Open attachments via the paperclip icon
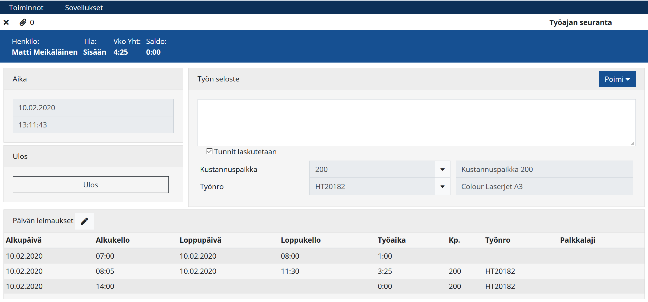Screen dimensions: 648x302 tap(23, 22)
